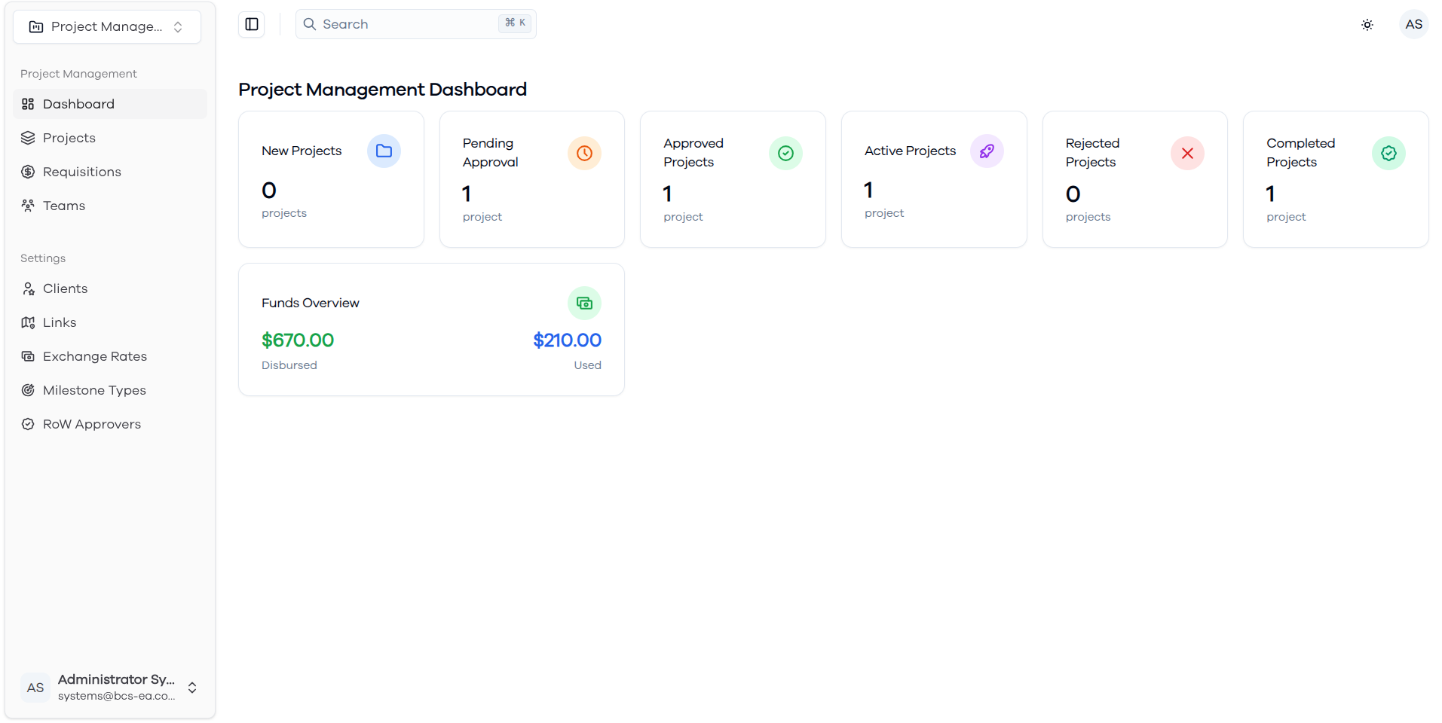The width and height of the screenshot is (1442, 723).
Task: Open Requisitions in sidebar
Action: coord(110,172)
